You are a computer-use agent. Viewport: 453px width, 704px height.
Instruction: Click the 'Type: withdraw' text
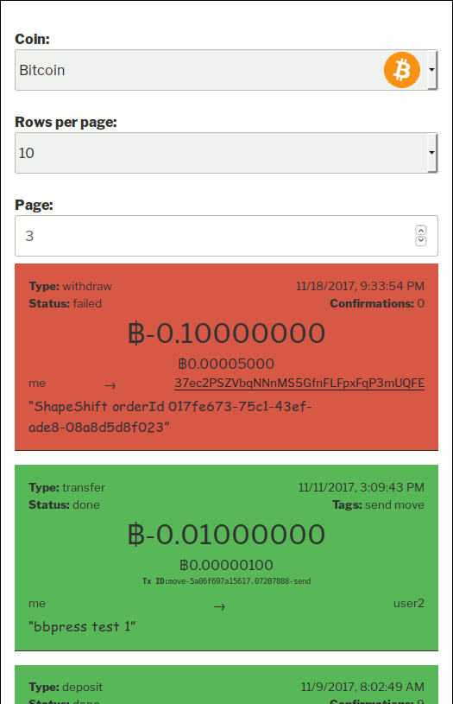click(70, 286)
